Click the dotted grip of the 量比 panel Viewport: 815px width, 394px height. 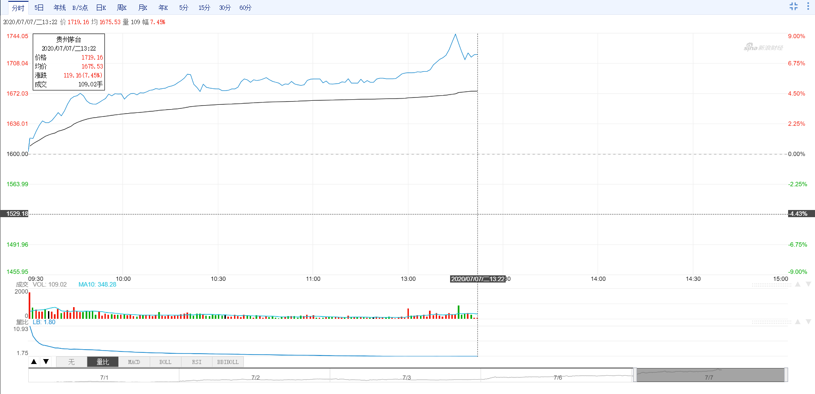(x=772, y=322)
